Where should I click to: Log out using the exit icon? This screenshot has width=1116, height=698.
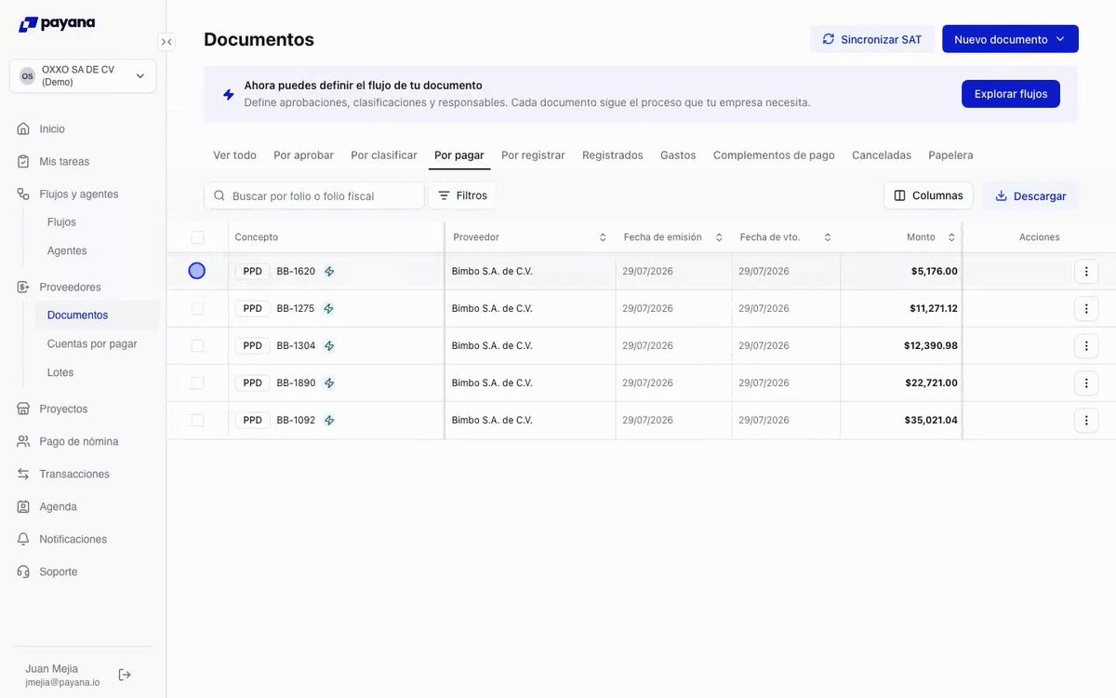tap(125, 675)
